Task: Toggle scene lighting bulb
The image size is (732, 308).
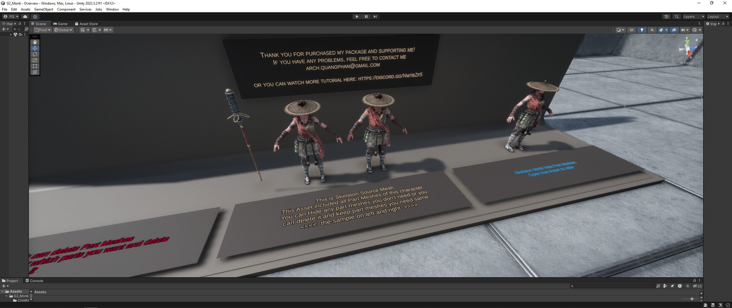Action: (x=642, y=30)
